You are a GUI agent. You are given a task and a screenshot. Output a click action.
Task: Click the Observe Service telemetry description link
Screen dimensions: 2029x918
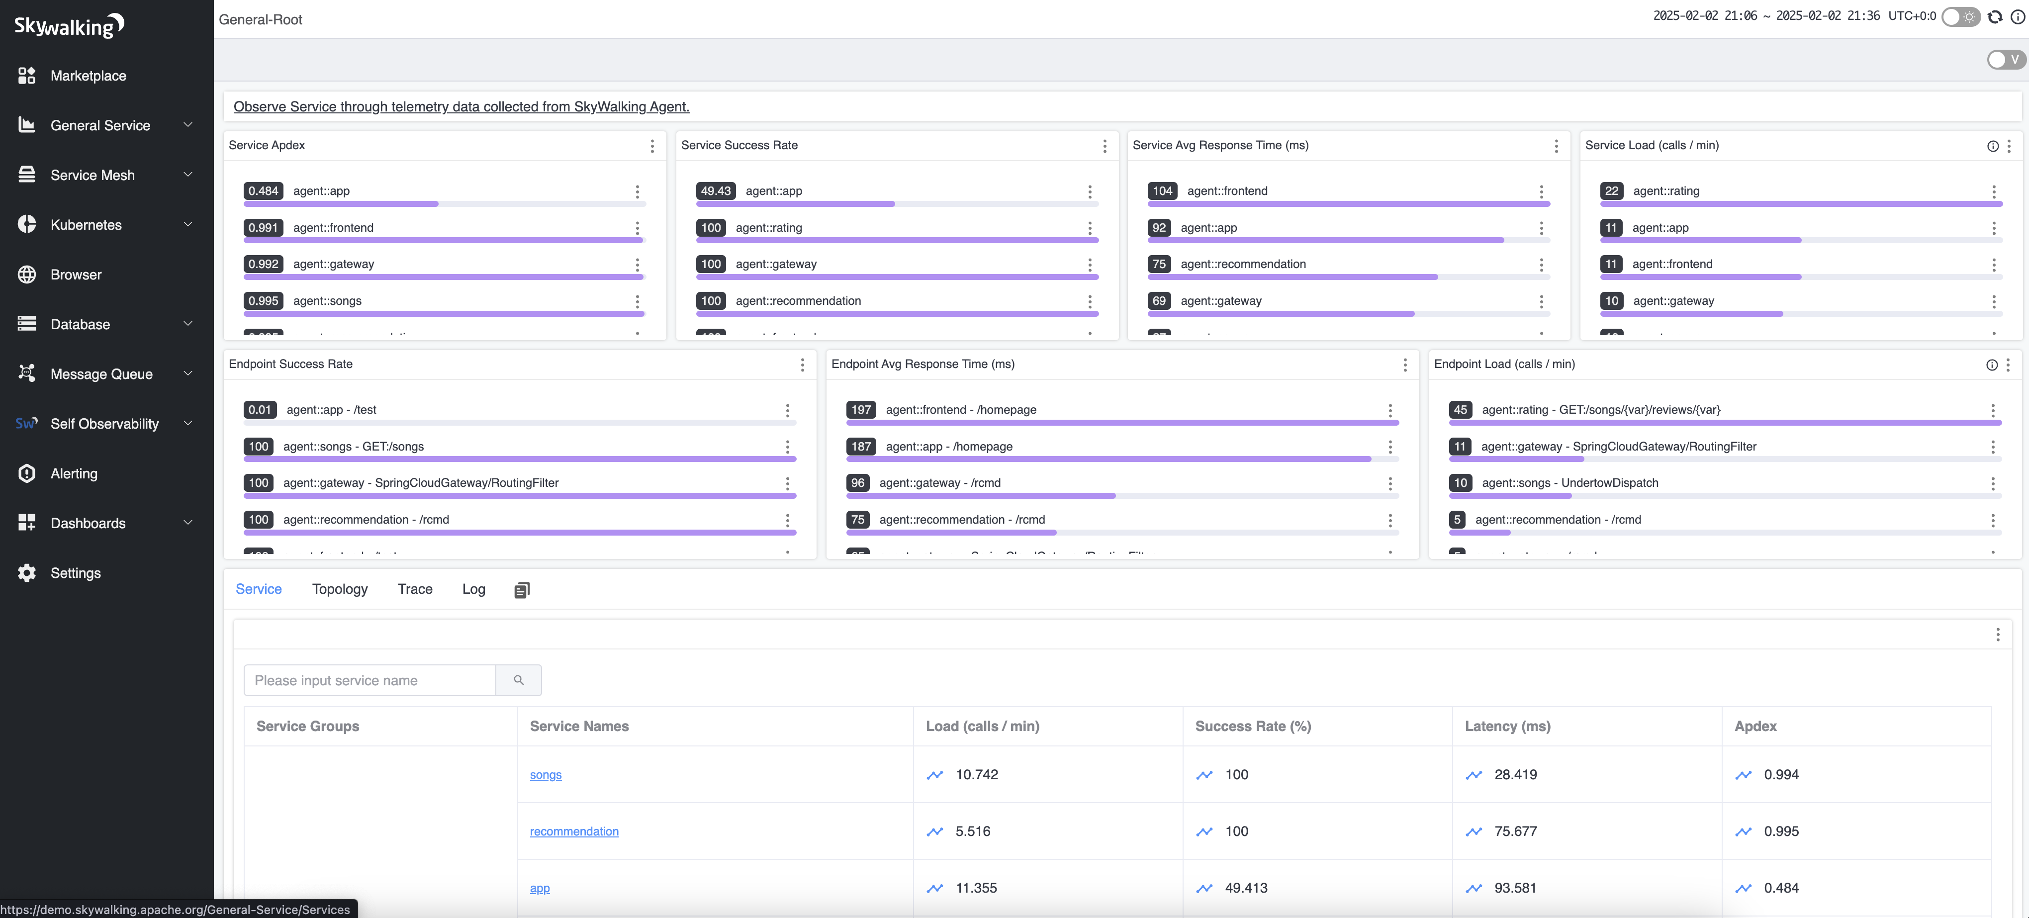tap(461, 106)
